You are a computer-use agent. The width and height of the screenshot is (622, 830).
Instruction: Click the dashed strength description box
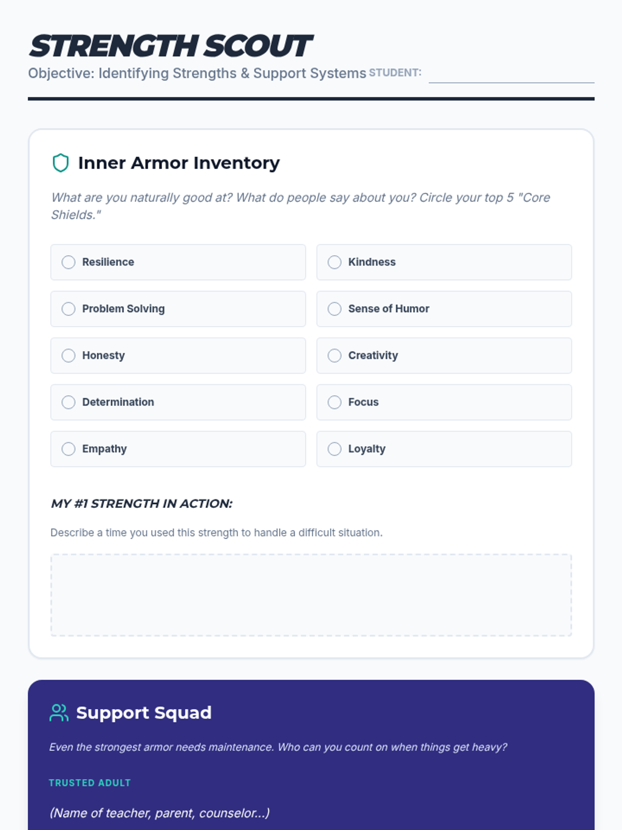coord(311,595)
